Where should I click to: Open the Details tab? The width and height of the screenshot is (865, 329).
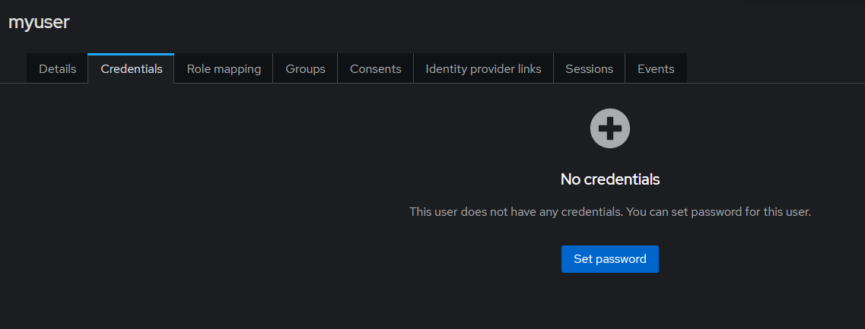point(58,68)
